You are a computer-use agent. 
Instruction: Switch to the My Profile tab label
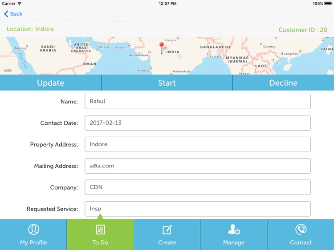tap(33, 242)
